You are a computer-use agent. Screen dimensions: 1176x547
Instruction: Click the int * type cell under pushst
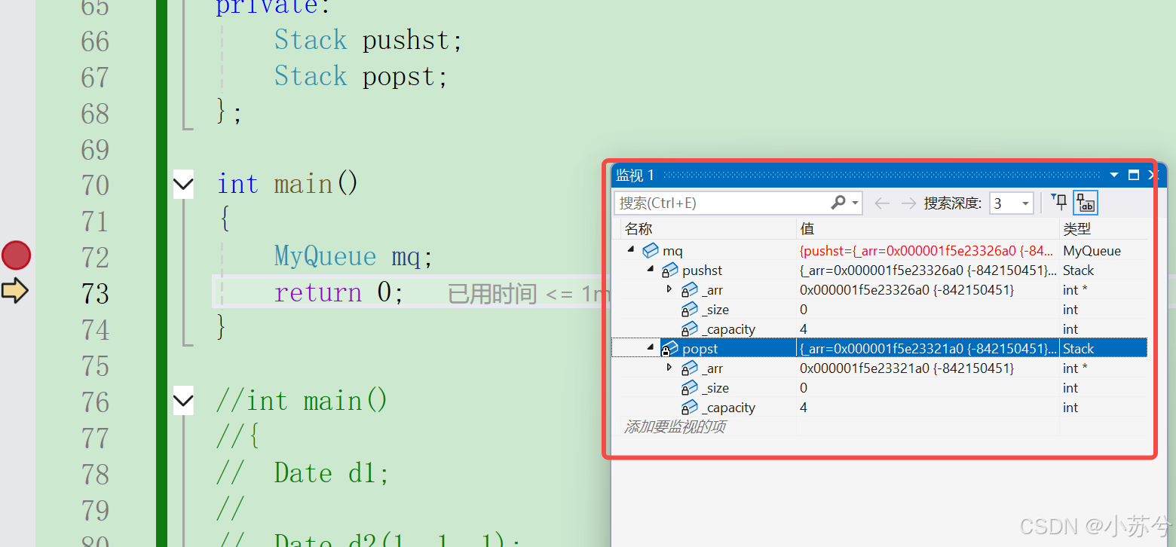tap(1075, 290)
